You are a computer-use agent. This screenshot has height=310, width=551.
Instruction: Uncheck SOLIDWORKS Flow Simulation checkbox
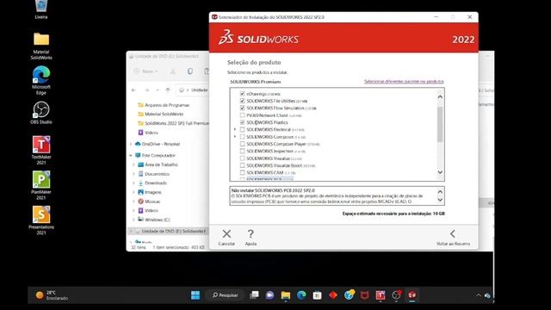(x=242, y=108)
